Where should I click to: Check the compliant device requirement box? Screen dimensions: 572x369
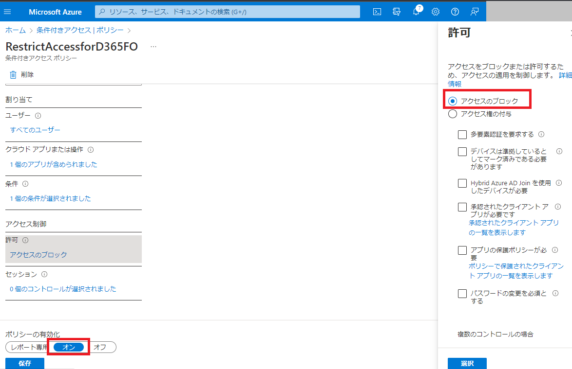(462, 152)
